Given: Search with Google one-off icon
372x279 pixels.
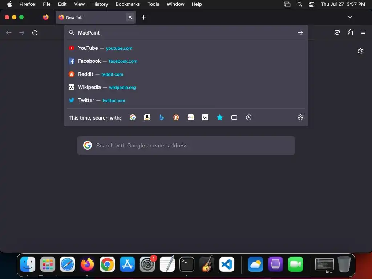Looking at the screenshot, I should (x=132, y=117).
